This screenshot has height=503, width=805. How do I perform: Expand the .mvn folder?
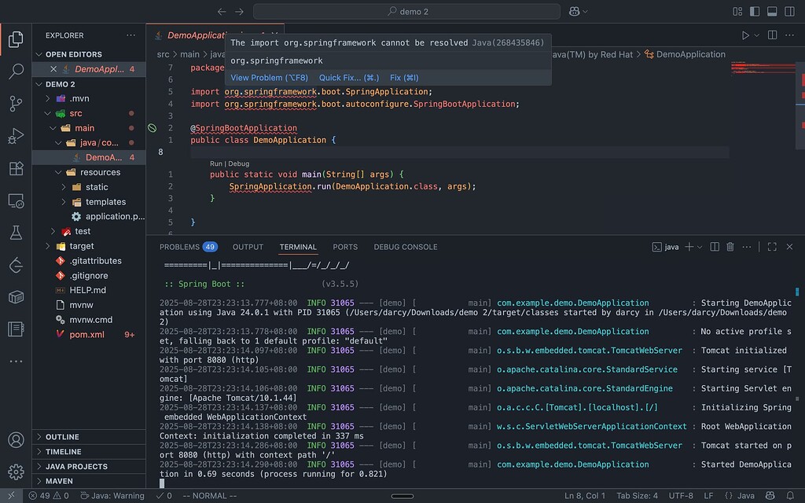tap(48, 98)
